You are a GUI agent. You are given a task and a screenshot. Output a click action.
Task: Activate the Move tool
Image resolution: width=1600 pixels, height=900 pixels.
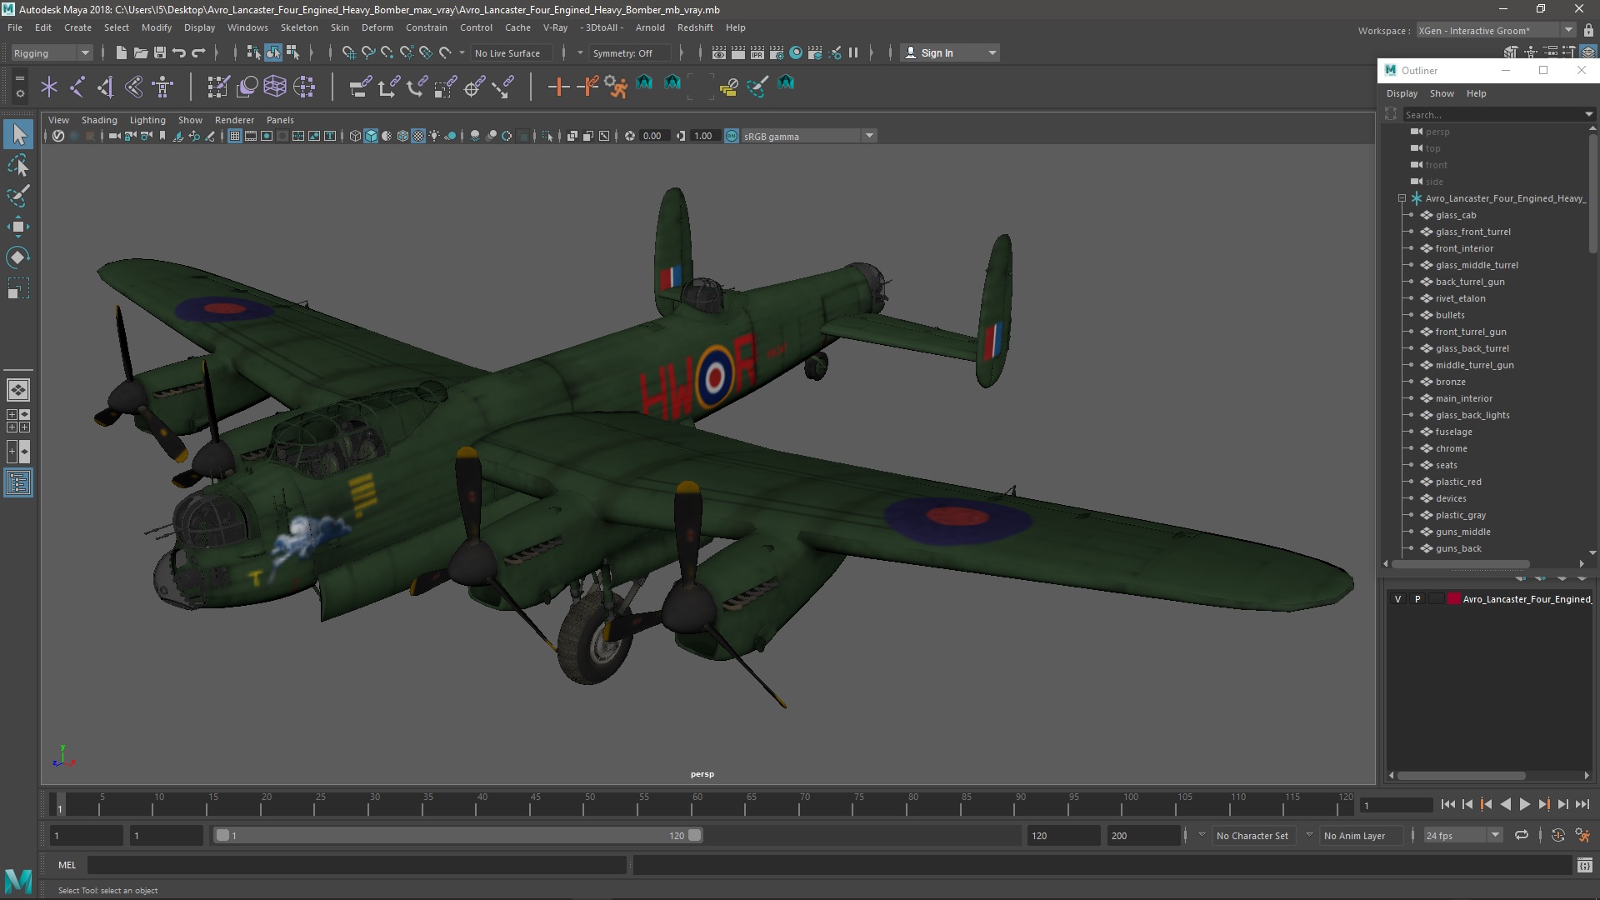[x=18, y=227]
